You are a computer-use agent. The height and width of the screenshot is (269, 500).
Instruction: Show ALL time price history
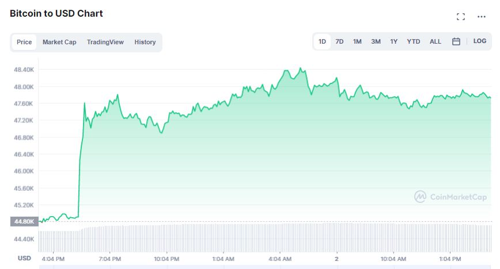click(x=435, y=41)
